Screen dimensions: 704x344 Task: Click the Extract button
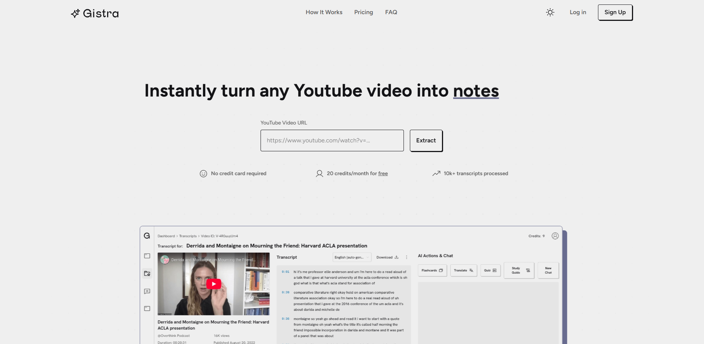point(426,141)
